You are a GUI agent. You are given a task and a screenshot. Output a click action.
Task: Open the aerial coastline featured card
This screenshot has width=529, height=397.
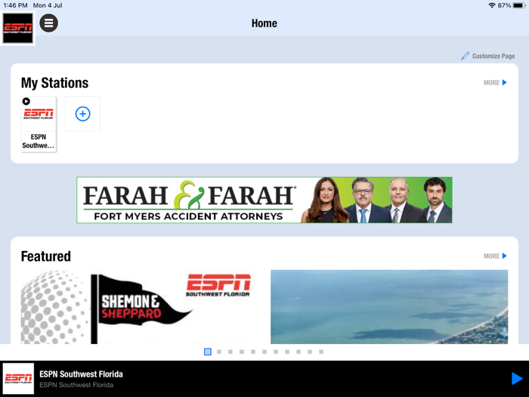tap(389, 307)
